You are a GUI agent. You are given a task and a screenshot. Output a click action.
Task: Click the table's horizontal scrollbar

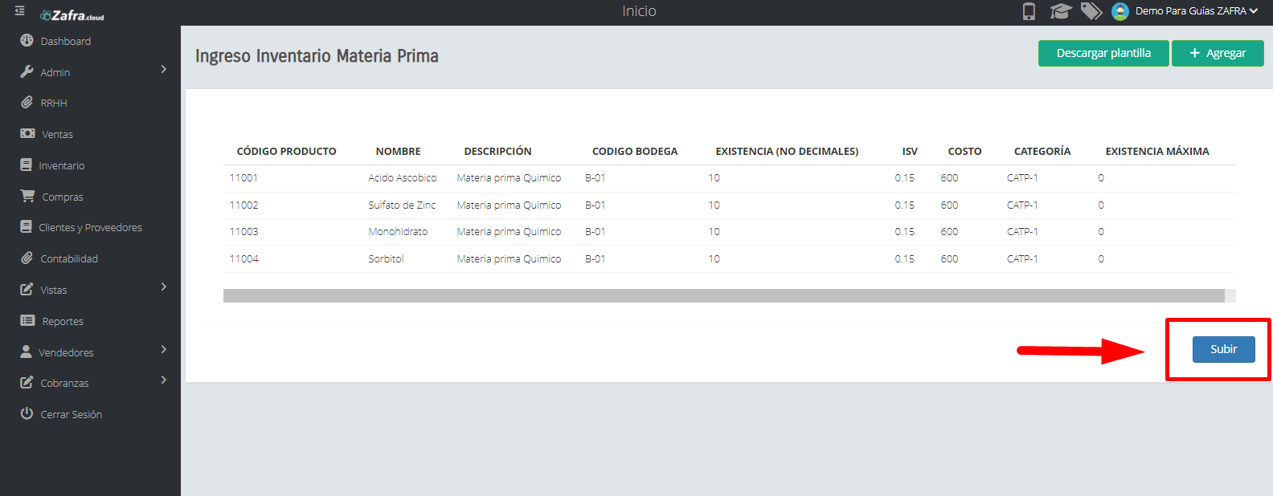point(723,295)
